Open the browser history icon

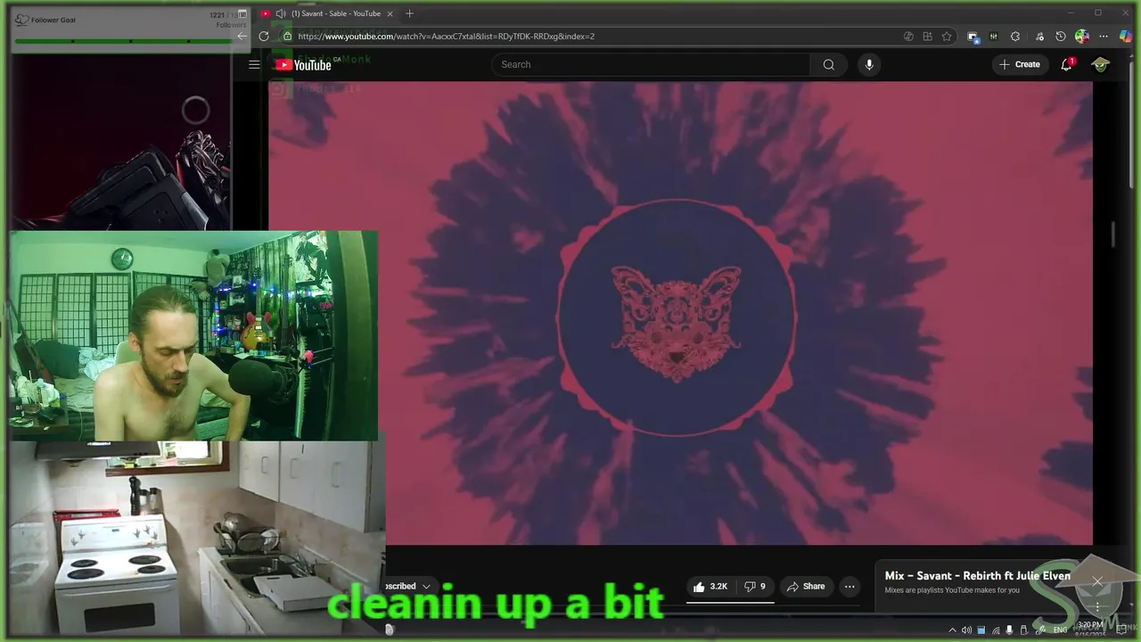pyautogui.click(x=1060, y=37)
